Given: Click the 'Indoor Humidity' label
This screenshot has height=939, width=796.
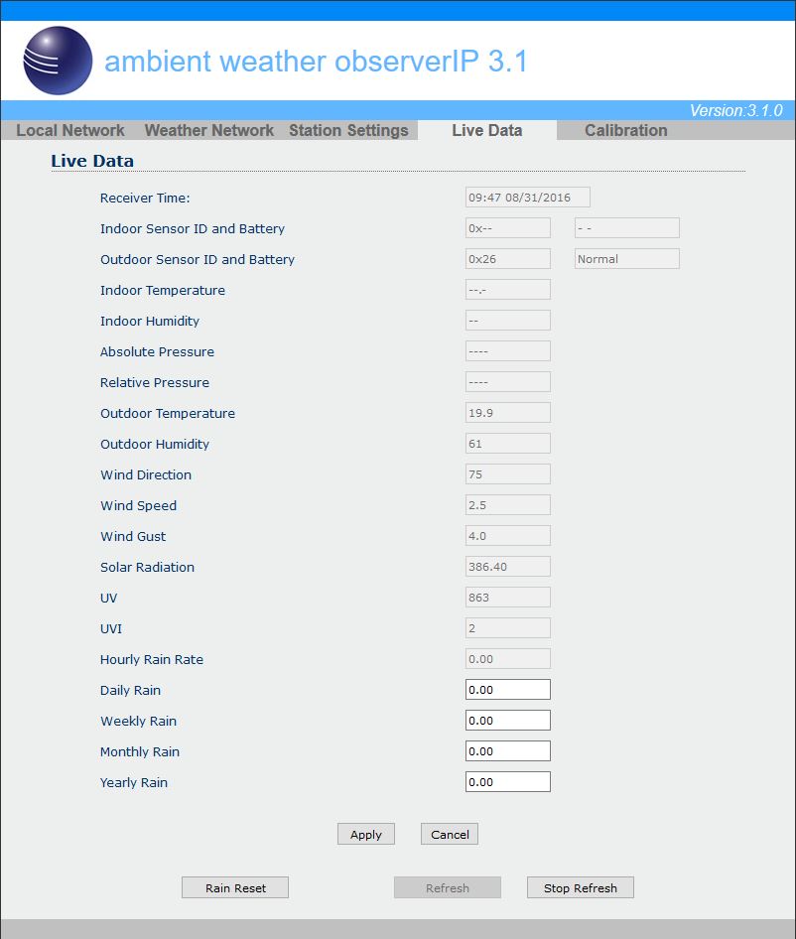Looking at the screenshot, I should [150, 321].
